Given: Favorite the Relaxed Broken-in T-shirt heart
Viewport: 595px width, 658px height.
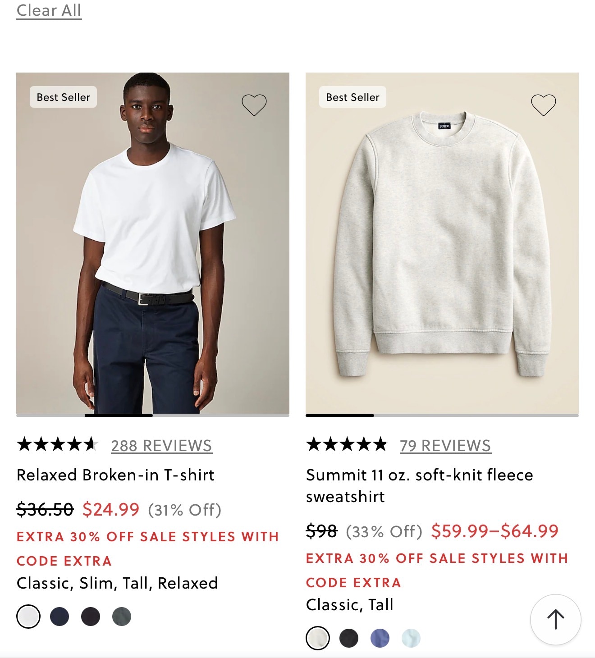Looking at the screenshot, I should point(254,105).
